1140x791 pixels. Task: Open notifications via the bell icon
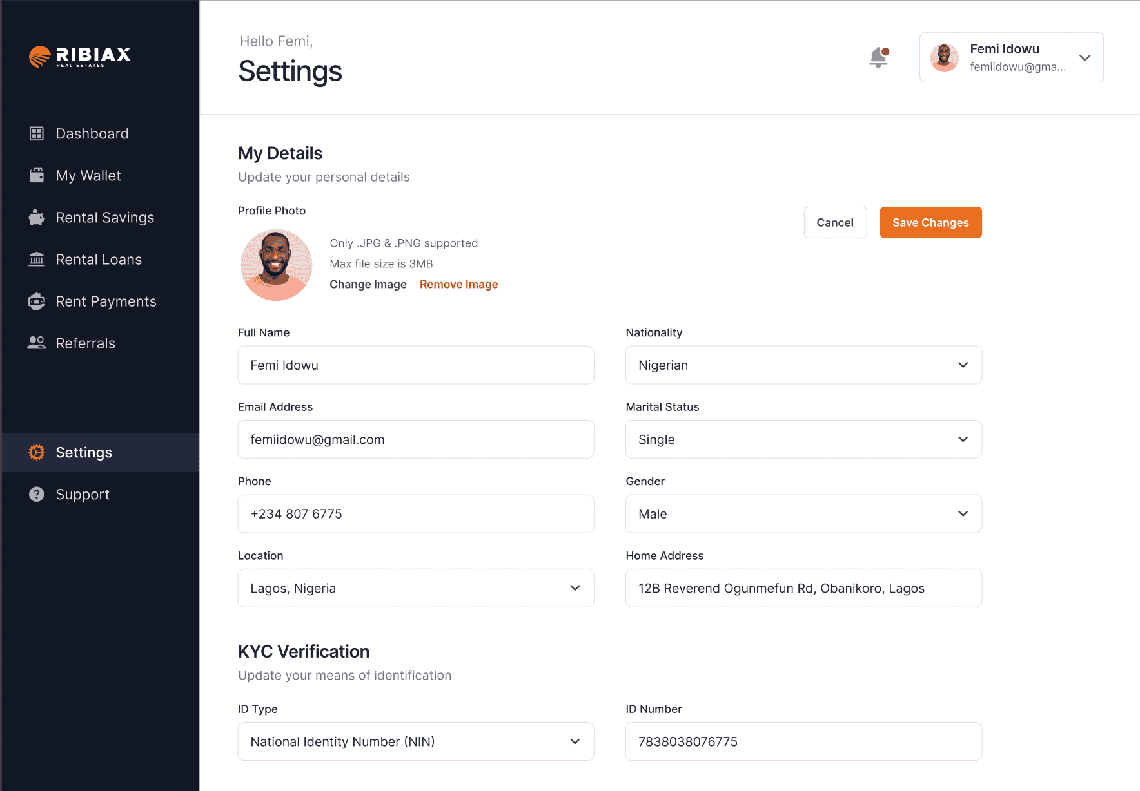click(x=879, y=57)
